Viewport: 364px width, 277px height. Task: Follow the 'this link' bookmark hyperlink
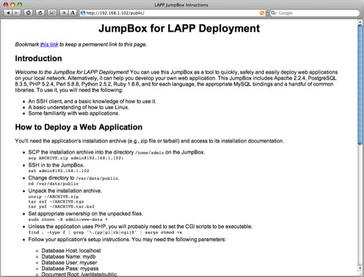coord(49,45)
